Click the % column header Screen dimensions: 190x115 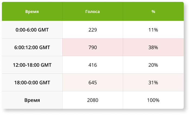click(x=153, y=11)
